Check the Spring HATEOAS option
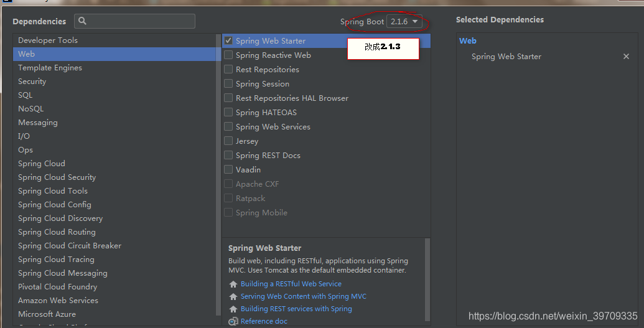Screen dimensions: 644x328 (228, 112)
